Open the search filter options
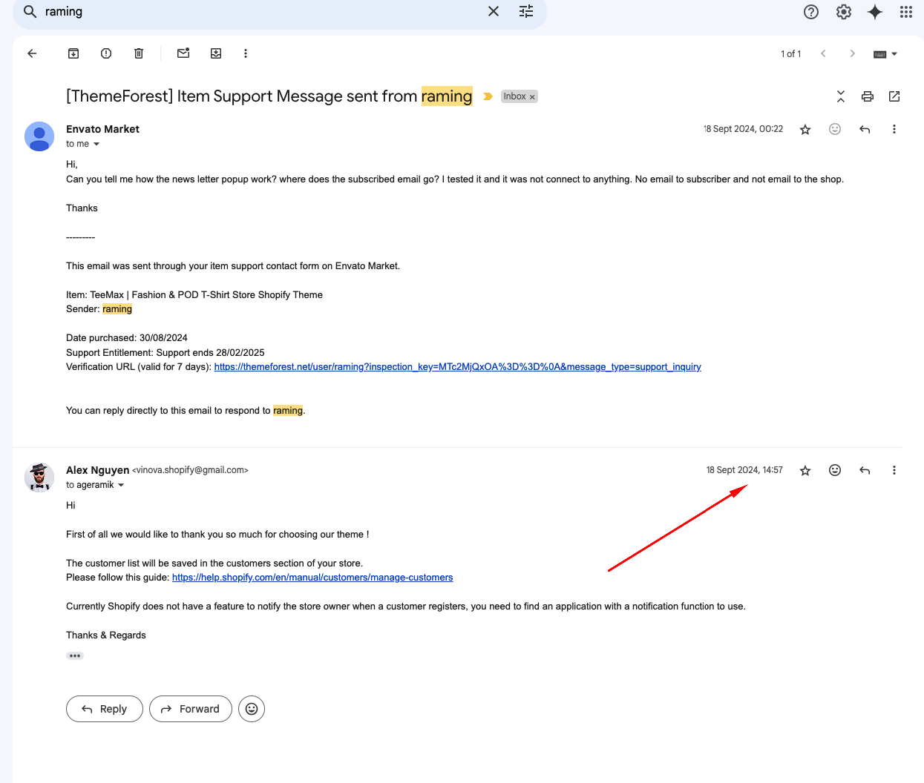 (x=526, y=11)
